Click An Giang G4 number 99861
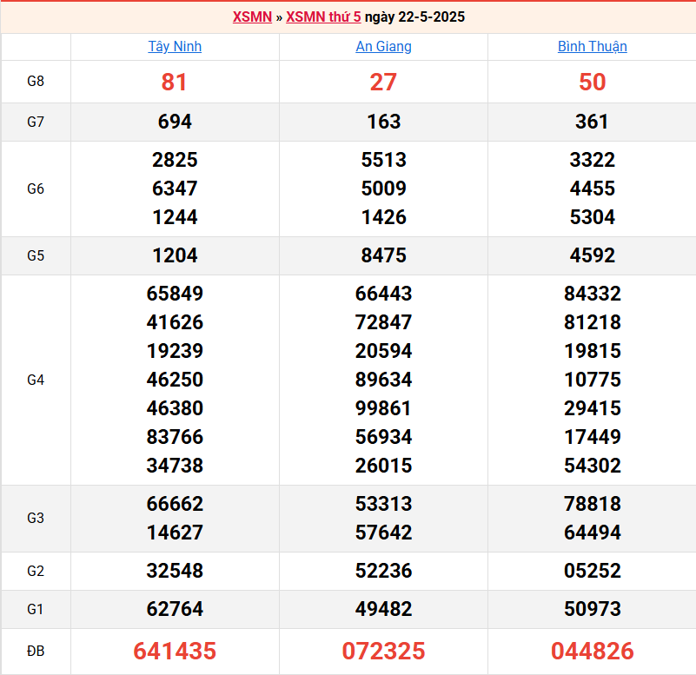The width and height of the screenshot is (696, 675). (x=383, y=408)
